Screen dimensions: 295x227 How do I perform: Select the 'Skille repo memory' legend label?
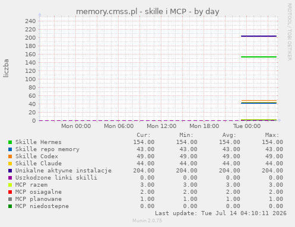(47, 149)
